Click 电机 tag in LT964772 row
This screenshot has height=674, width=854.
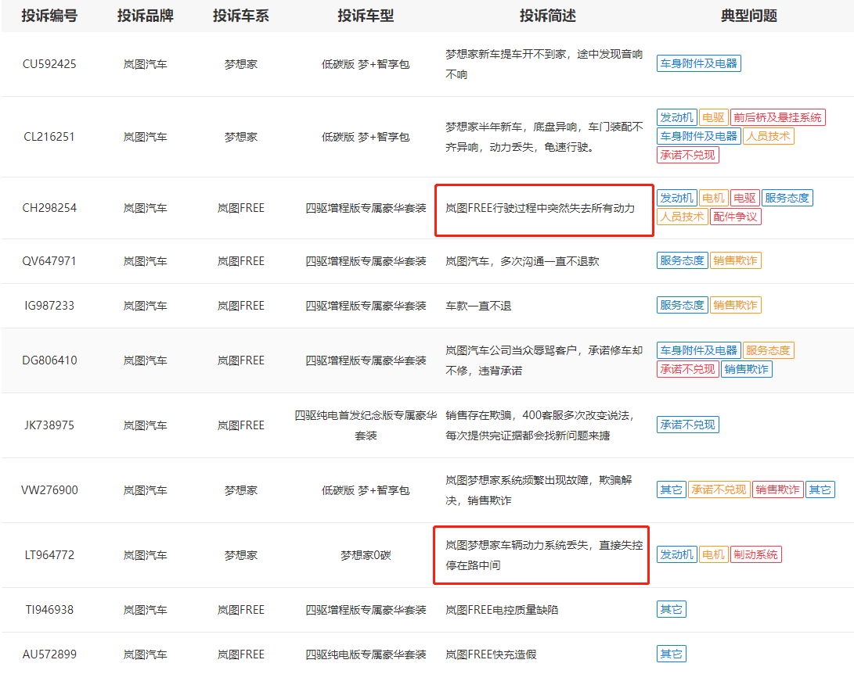(713, 554)
